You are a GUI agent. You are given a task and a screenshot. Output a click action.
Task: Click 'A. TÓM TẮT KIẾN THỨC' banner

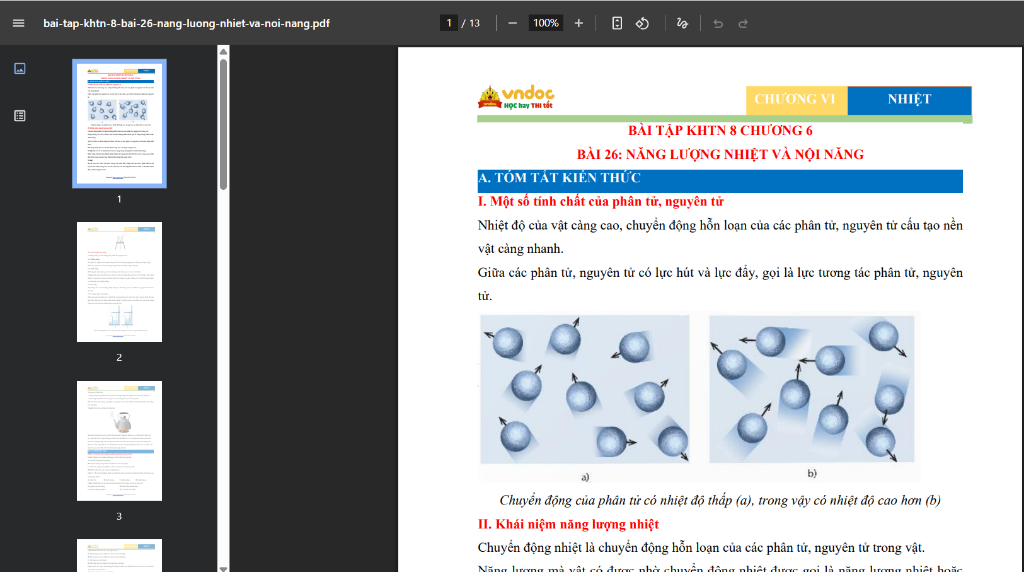(x=720, y=181)
